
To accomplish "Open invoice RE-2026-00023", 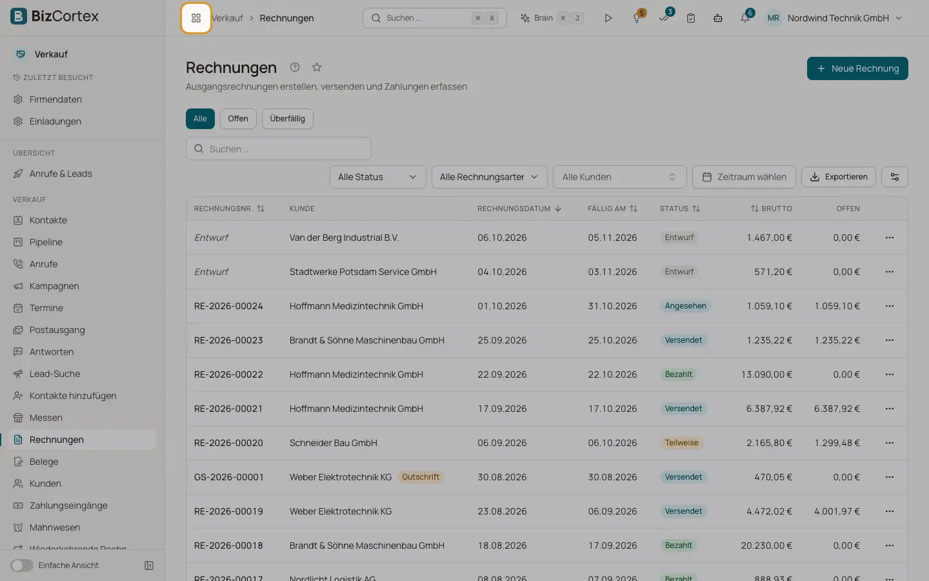I will coord(228,340).
